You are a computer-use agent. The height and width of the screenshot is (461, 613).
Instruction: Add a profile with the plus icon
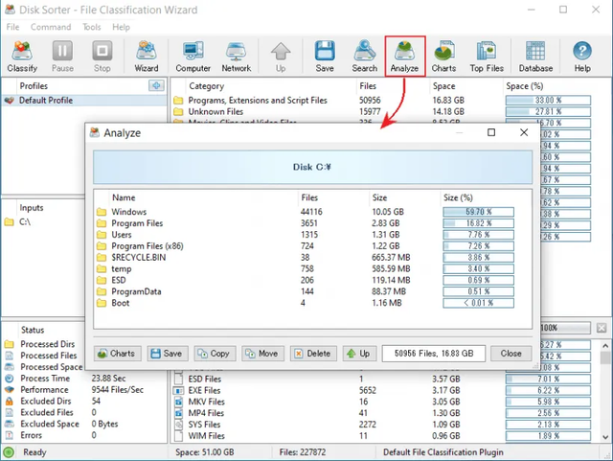click(x=156, y=85)
